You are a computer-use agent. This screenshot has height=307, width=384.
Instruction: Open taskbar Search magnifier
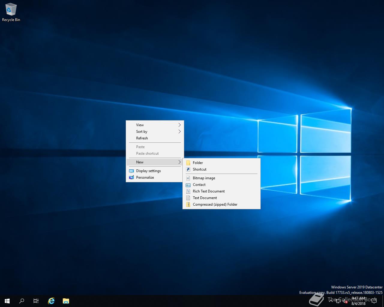coord(22,301)
